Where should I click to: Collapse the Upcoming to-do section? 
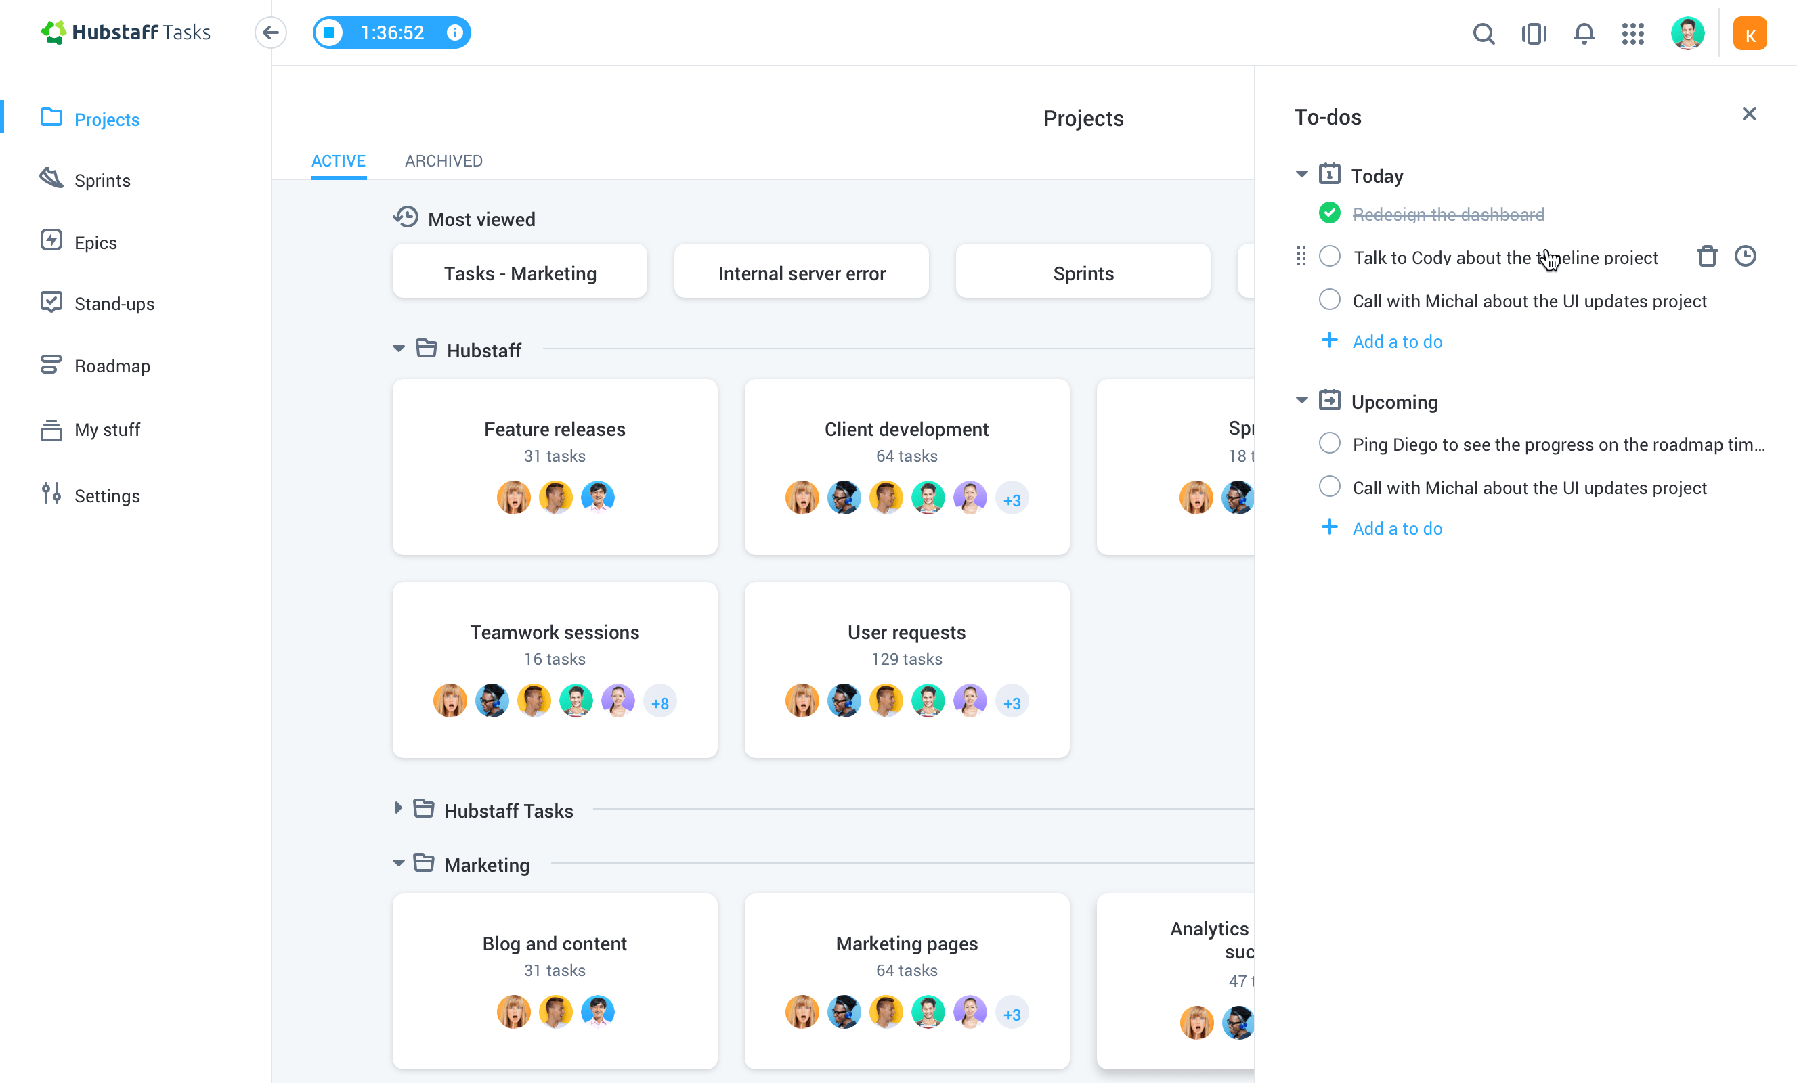(x=1302, y=401)
